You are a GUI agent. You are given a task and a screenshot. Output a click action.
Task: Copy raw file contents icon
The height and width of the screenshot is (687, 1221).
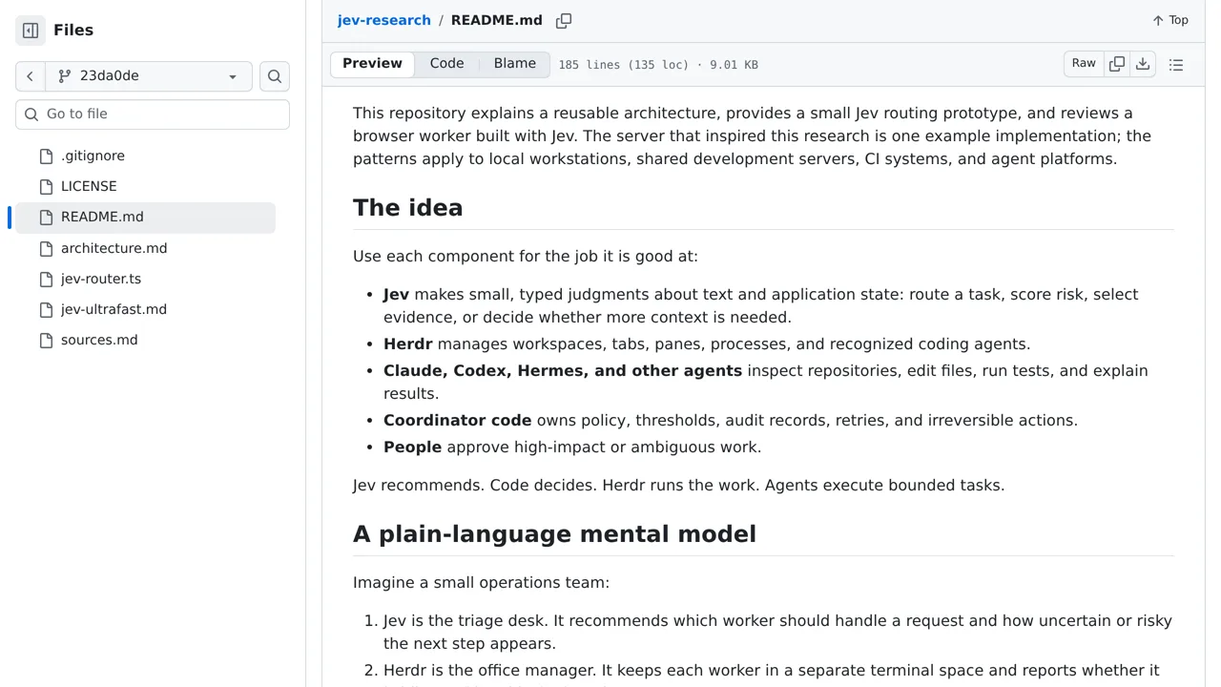(x=1117, y=64)
